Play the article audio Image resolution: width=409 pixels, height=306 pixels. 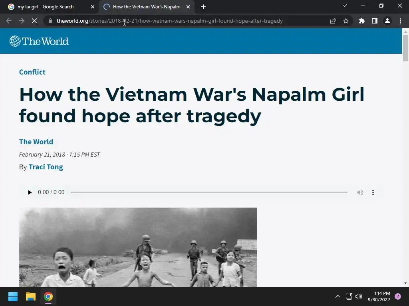(30, 192)
